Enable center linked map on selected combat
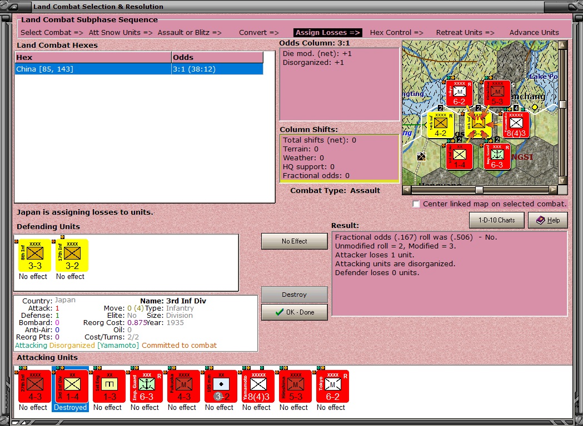583x426 pixels. click(x=416, y=204)
